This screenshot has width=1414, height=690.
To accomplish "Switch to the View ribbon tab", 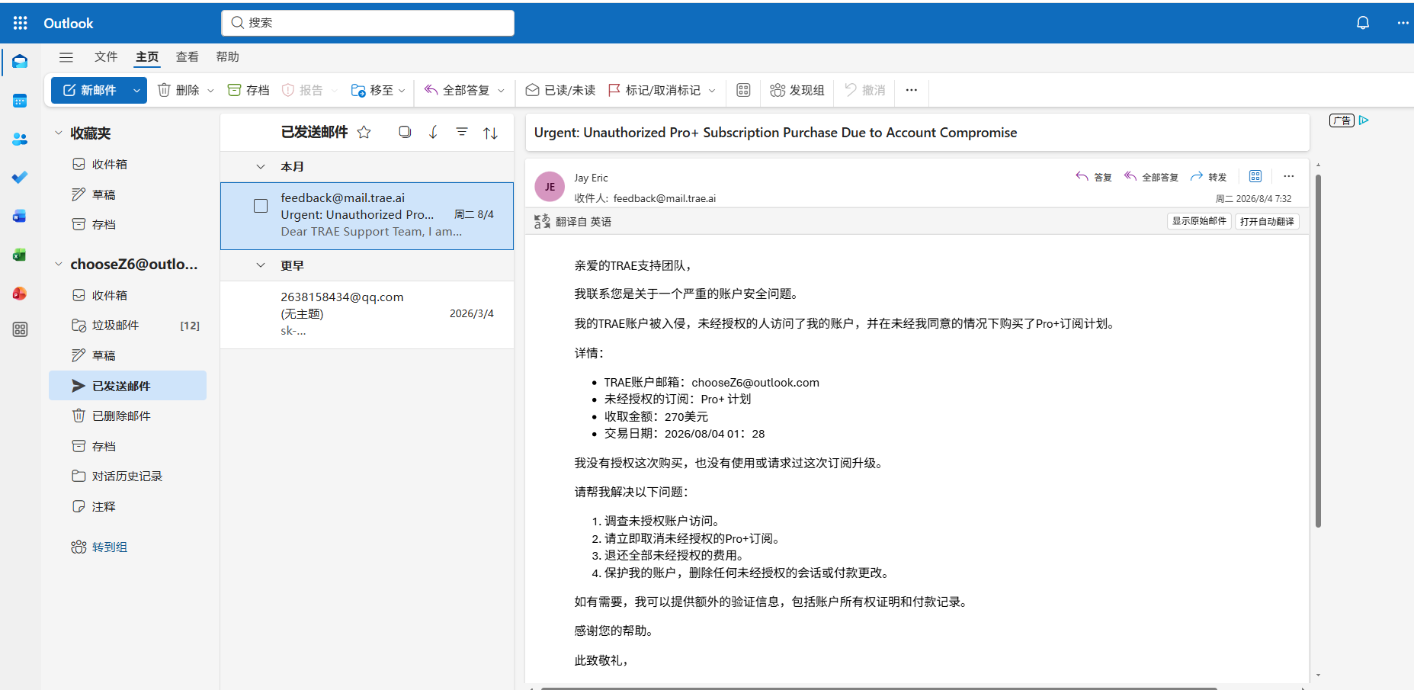I will coord(188,56).
